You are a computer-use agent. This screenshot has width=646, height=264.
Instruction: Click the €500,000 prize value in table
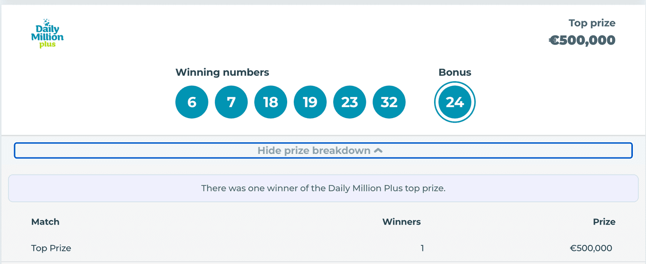tap(591, 248)
